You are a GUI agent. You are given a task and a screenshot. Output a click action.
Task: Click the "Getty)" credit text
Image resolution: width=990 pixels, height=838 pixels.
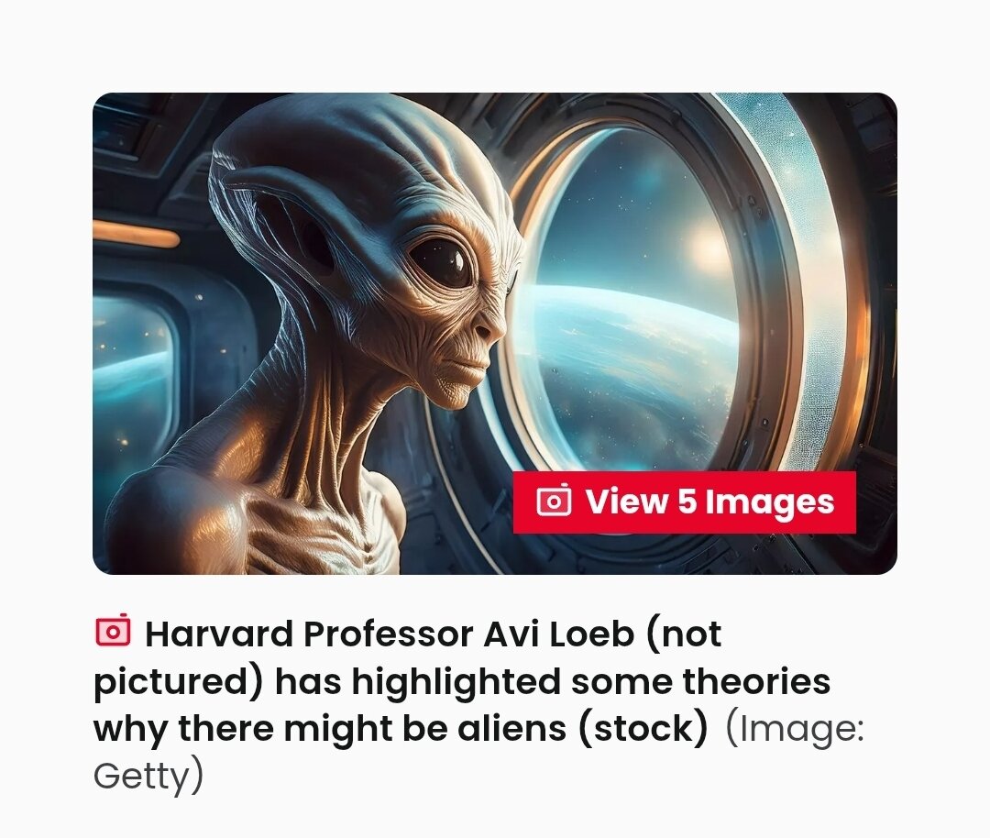(148, 776)
